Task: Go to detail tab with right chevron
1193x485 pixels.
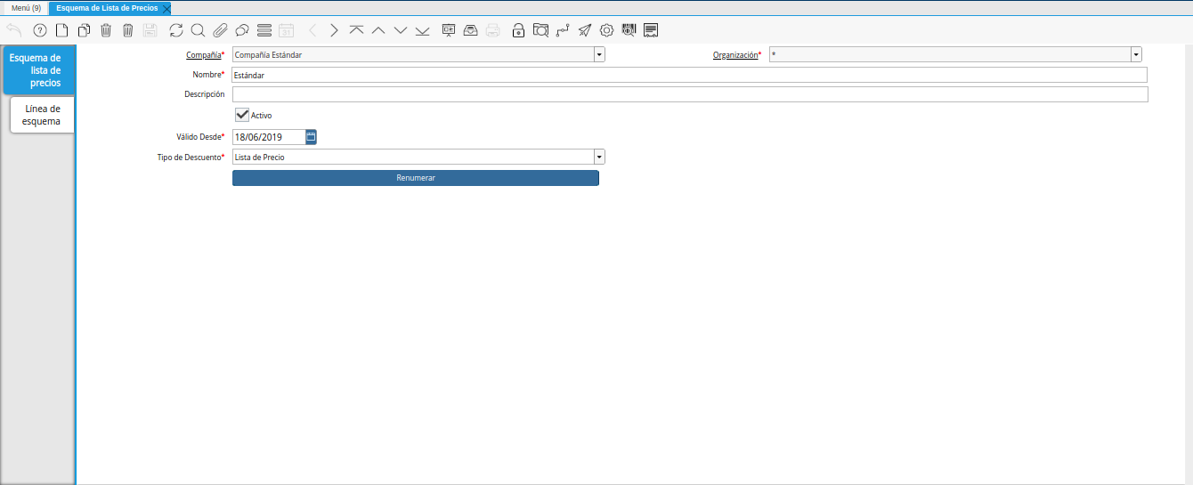Action: [x=334, y=30]
